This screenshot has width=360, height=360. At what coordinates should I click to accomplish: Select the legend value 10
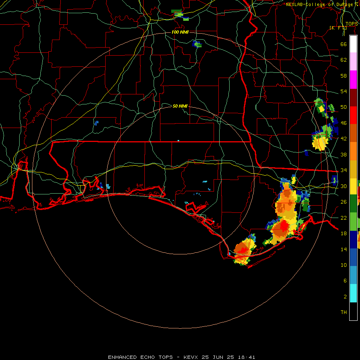344,265
